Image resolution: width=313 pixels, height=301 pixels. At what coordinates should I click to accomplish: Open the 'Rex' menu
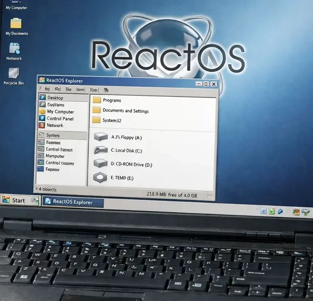tap(94, 90)
